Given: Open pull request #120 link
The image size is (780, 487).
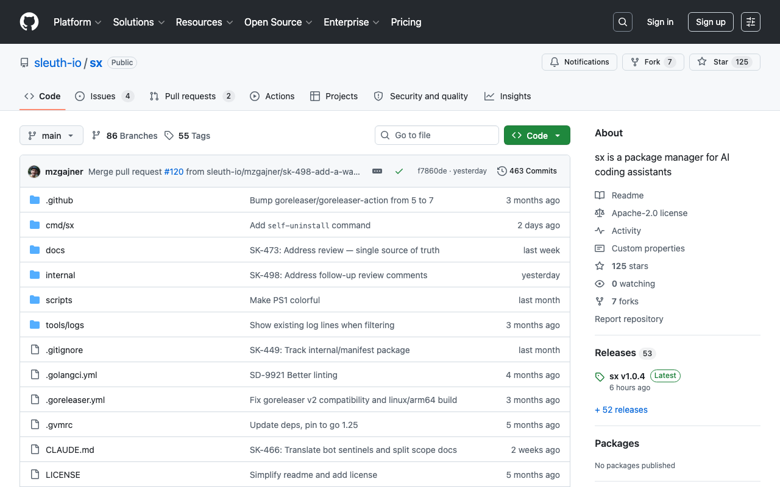Looking at the screenshot, I should [x=174, y=172].
